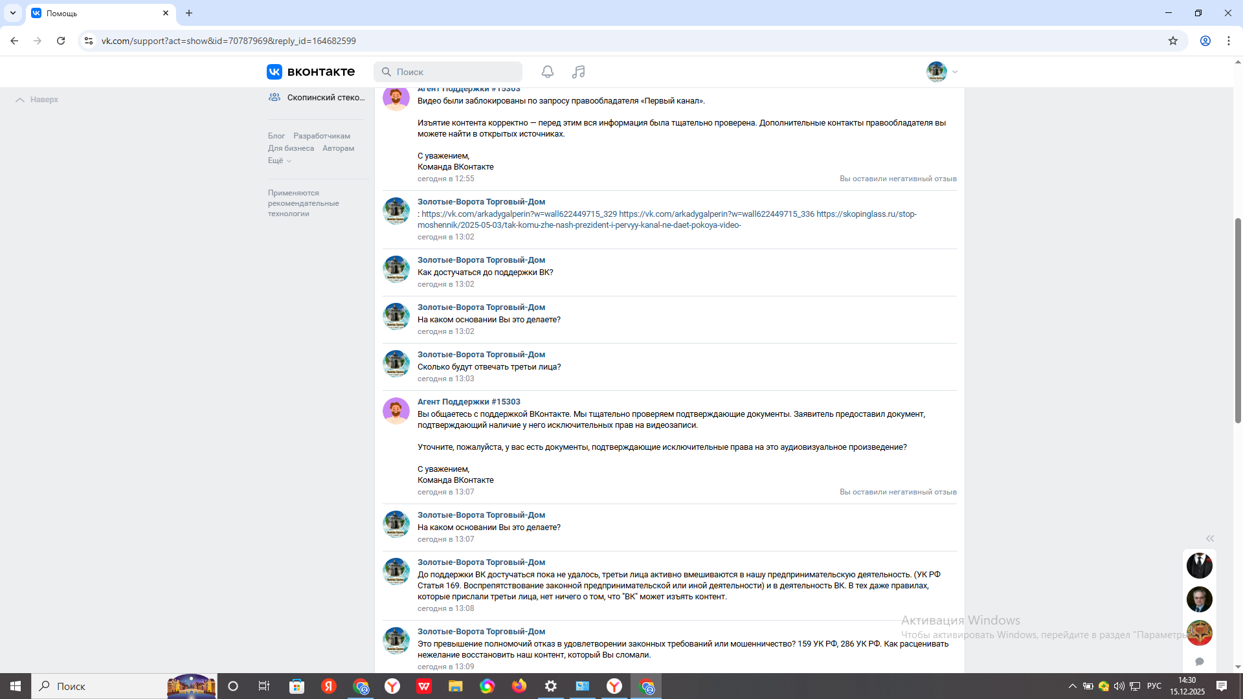Click the VKontakte logo in header
1243x699 pixels.
point(311,72)
